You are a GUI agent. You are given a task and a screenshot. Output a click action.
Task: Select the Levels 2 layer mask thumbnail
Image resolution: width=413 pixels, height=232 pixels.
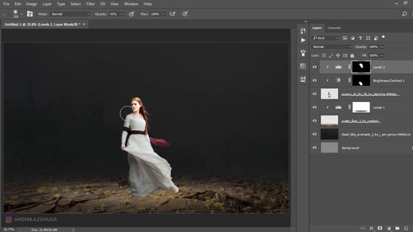pos(361,67)
